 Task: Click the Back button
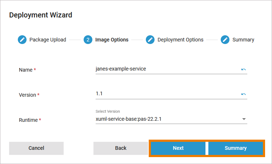point(121,148)
